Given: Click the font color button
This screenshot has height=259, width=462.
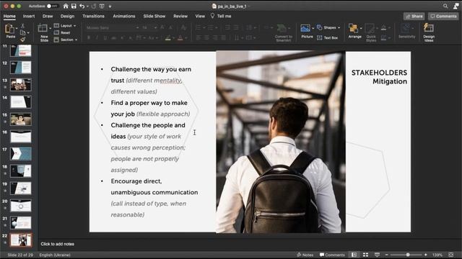Looking at the screenshot, I should pyautogui.click(x=180, y=38).
